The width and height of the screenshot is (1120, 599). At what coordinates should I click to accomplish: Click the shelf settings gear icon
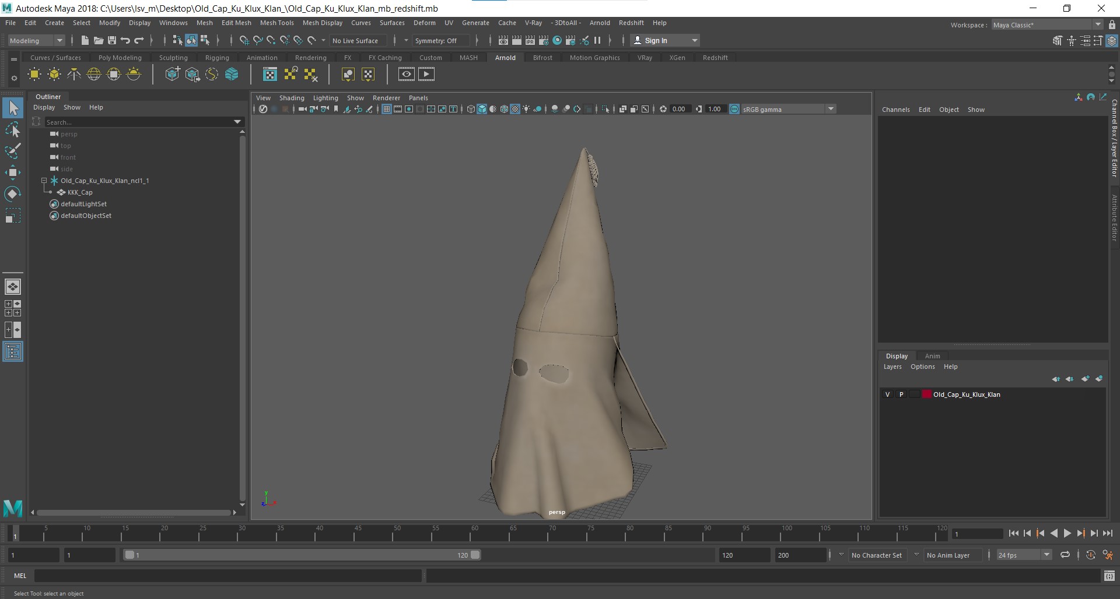(x=14, y=77)
